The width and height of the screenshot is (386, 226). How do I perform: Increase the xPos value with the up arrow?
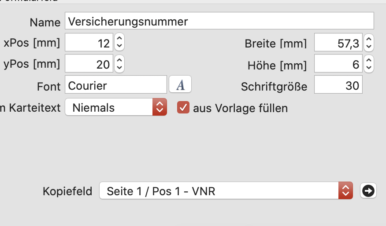119,38
